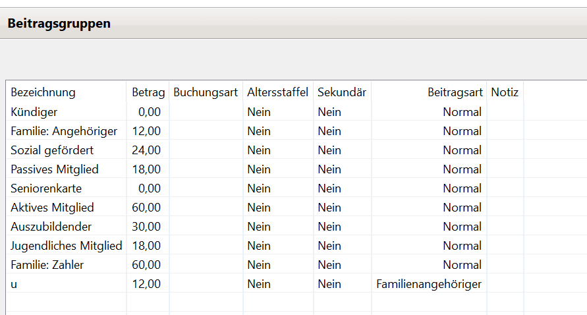Viewport: 587px width, 315px height.
Task: Select the Buchungsart column header
Action: [206, 92]
